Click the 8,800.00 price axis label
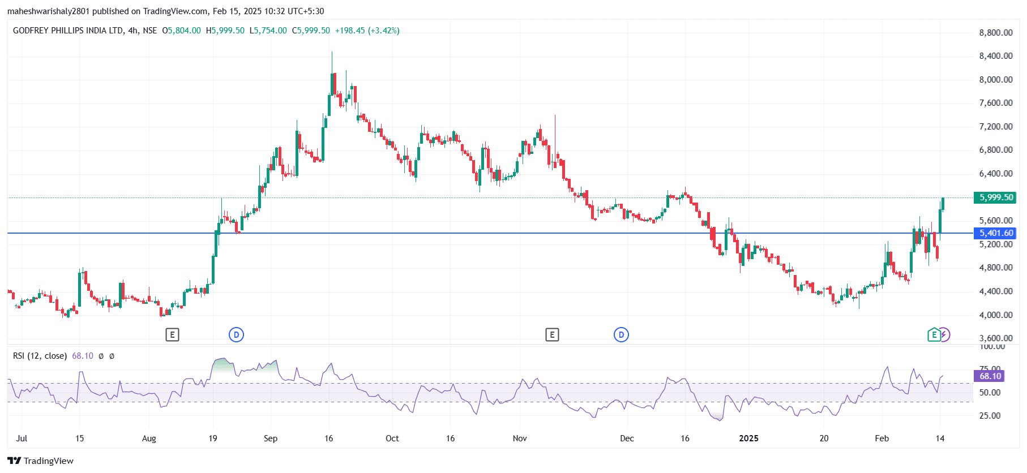1027x473 pixels. click(996, 33)
